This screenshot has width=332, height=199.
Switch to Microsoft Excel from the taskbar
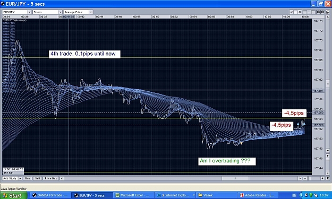click(x=133, y=195)
